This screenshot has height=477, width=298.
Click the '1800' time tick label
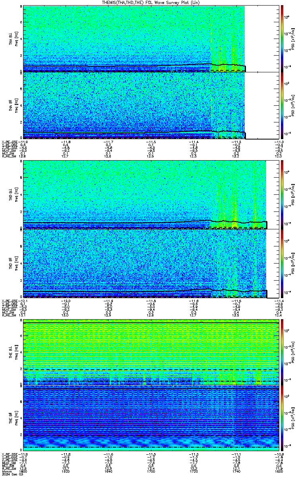[x=279, y=471]
